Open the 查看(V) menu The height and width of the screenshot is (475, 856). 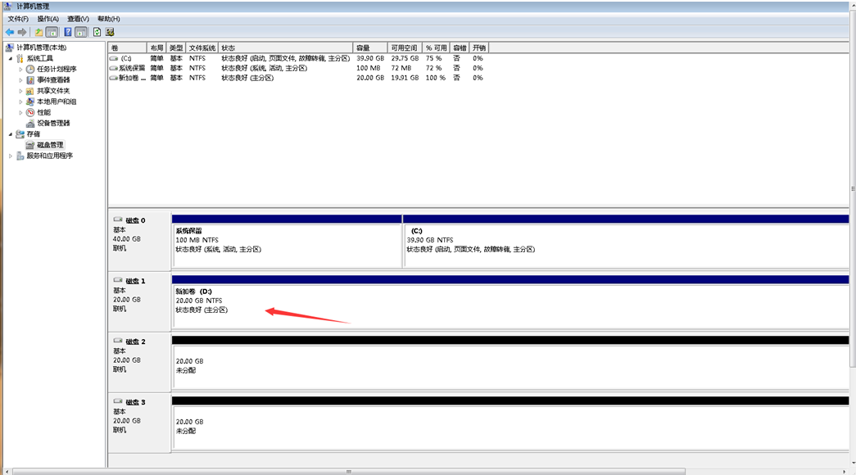click(79, 18)
